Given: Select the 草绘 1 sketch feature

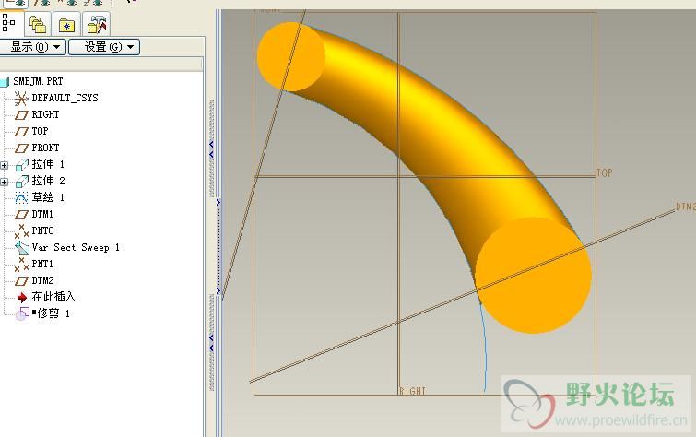Looking at the screenshot, I should pos(48,197).
